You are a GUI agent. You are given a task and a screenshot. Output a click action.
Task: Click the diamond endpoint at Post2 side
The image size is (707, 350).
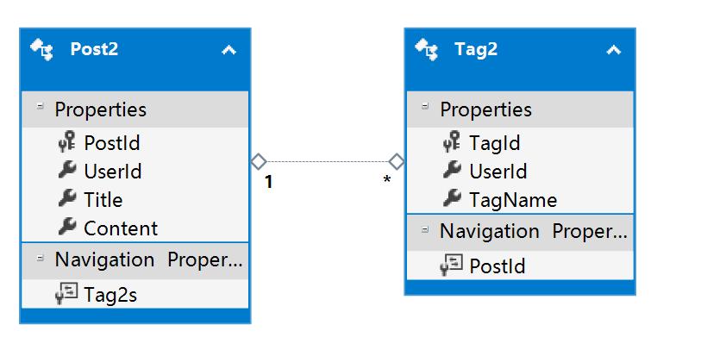pos(258,161)
